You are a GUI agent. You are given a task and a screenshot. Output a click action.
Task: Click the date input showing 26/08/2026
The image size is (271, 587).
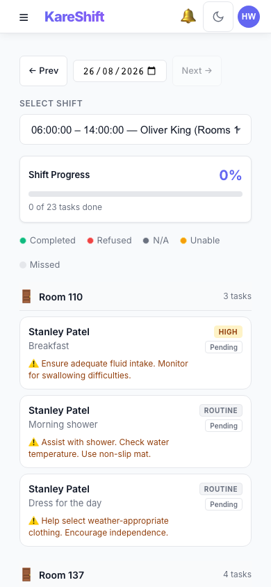pos(120,71)
